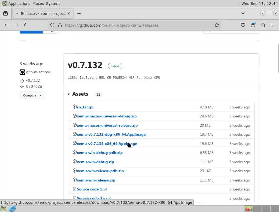Click package icon beside src.tar.gz

(75, 107)
